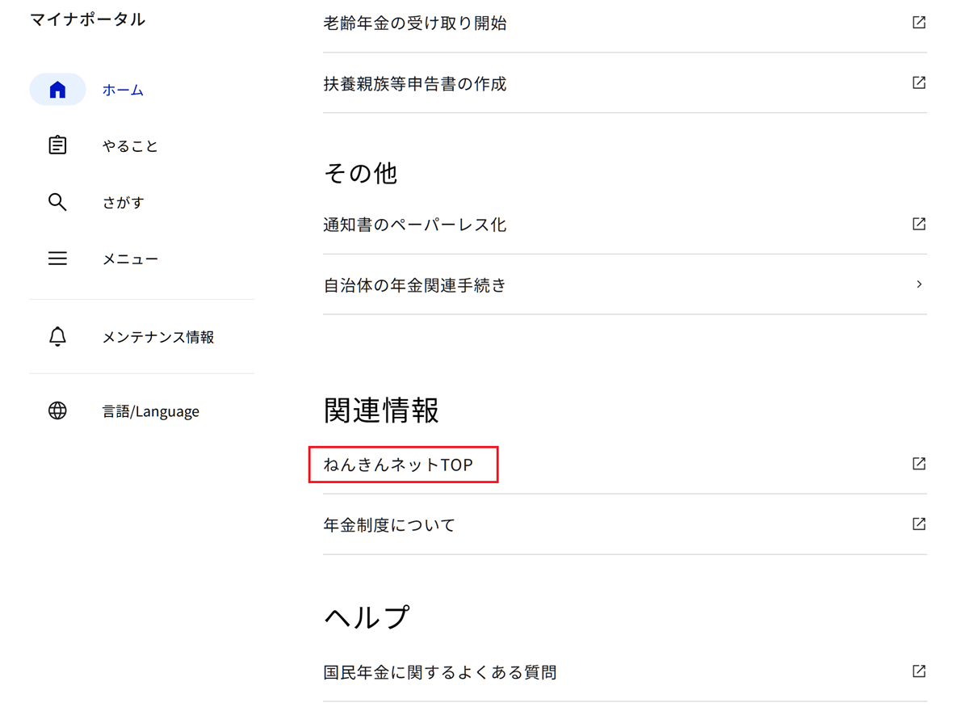This screenshot has height=728, width=969.
Task: Expand chevron for 自治体の年金関連手続き
Action: tap(919, 284)
